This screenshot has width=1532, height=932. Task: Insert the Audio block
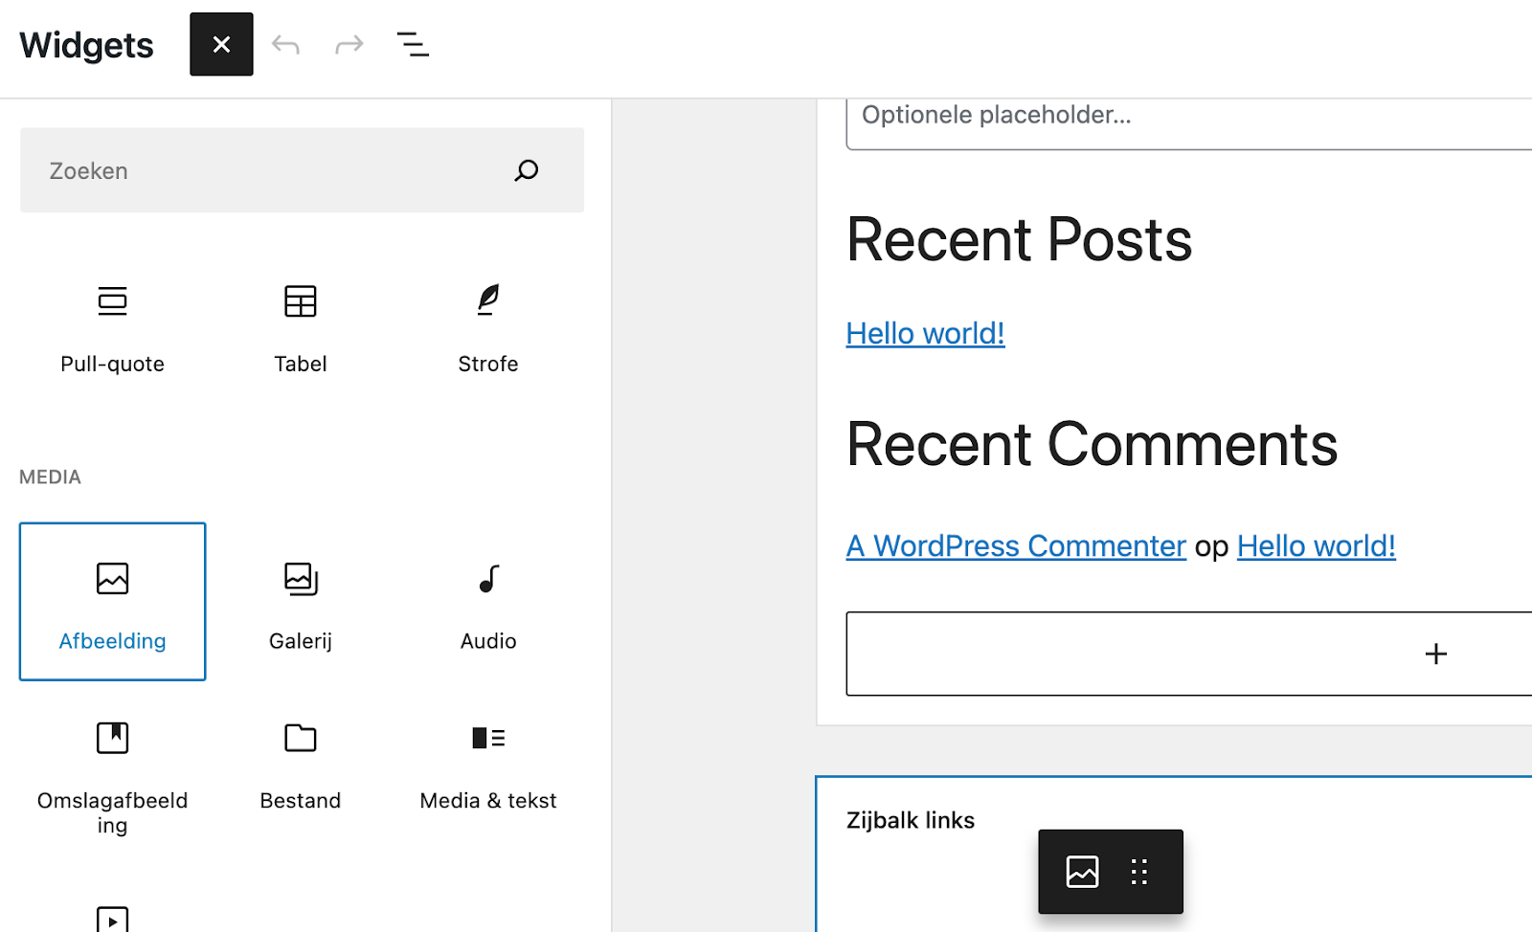(487, 601)
